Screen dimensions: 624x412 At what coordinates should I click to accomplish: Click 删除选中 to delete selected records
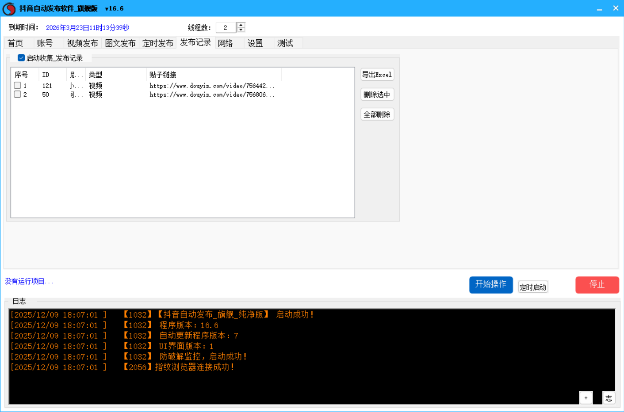377,94
